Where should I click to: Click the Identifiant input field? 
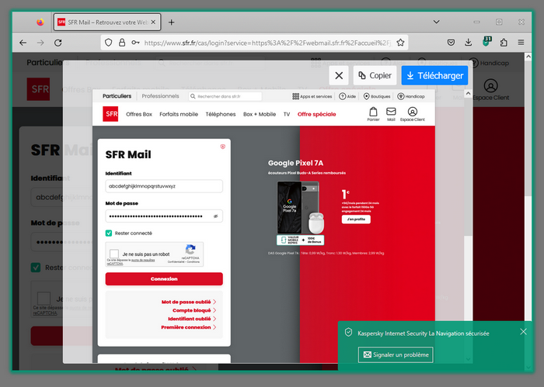click(164, 186)
